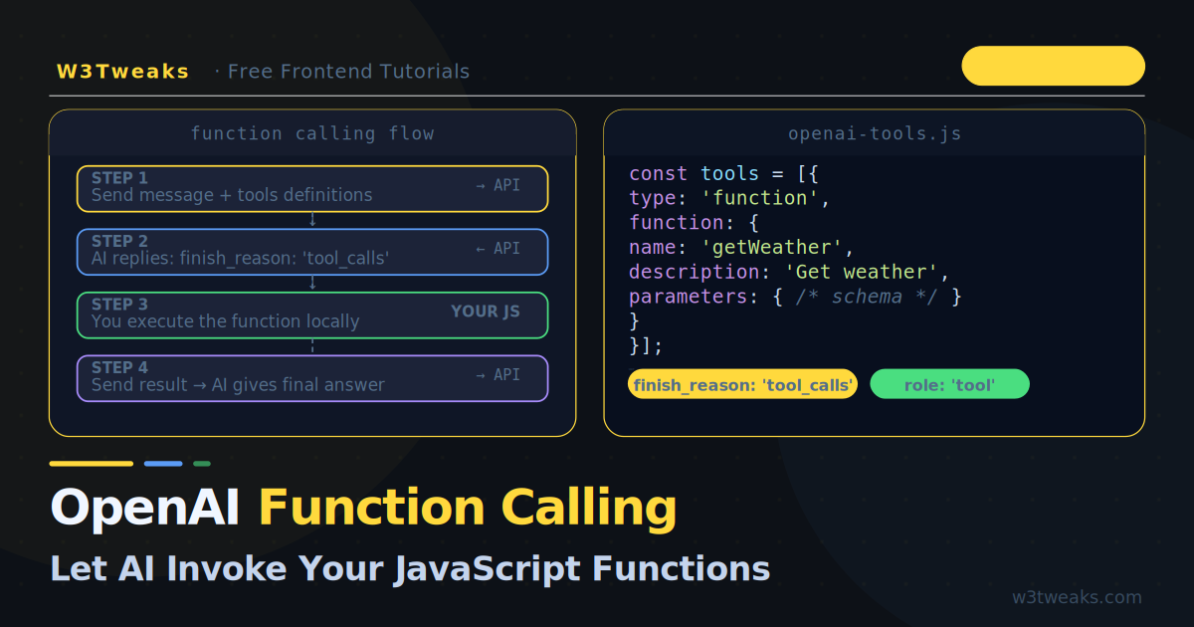Image resolution: width=1194 pixels, height=627 pixels.
Task: Click the code line type: 'function',
Action: point(729,198)
